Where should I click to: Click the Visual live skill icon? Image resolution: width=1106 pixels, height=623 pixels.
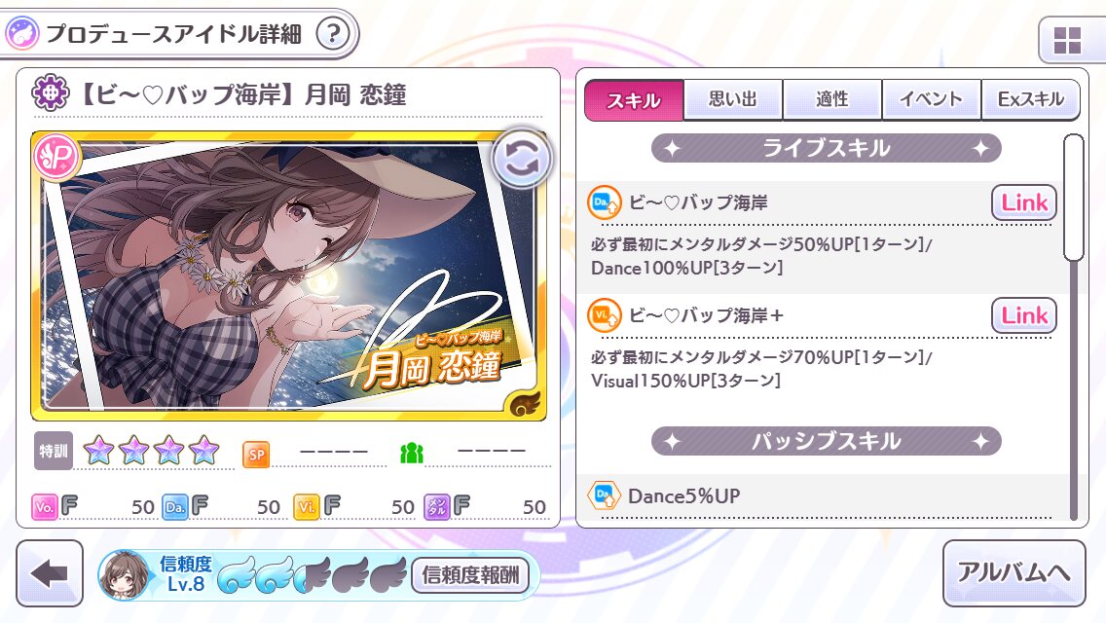tap(604, 315)
